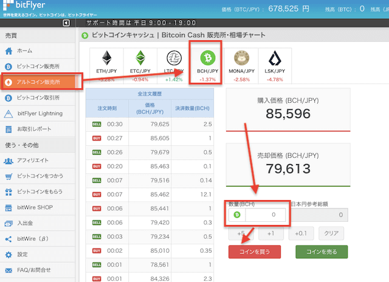Open 入出金 menu item
The width and height of the screenshot is (389, 282).
pyautogui.click(x=38, y=223)
